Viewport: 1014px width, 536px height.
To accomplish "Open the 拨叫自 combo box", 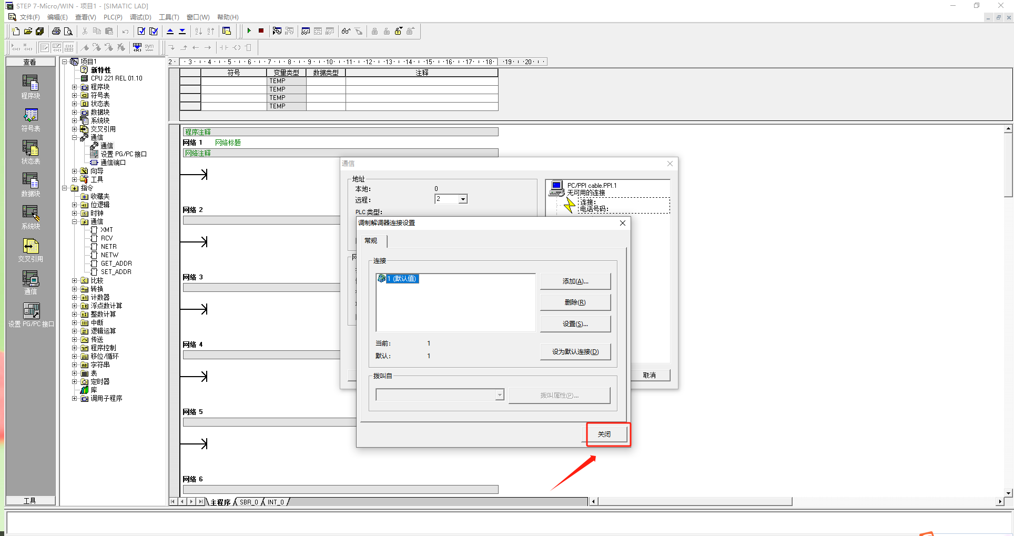I will 440,395.
